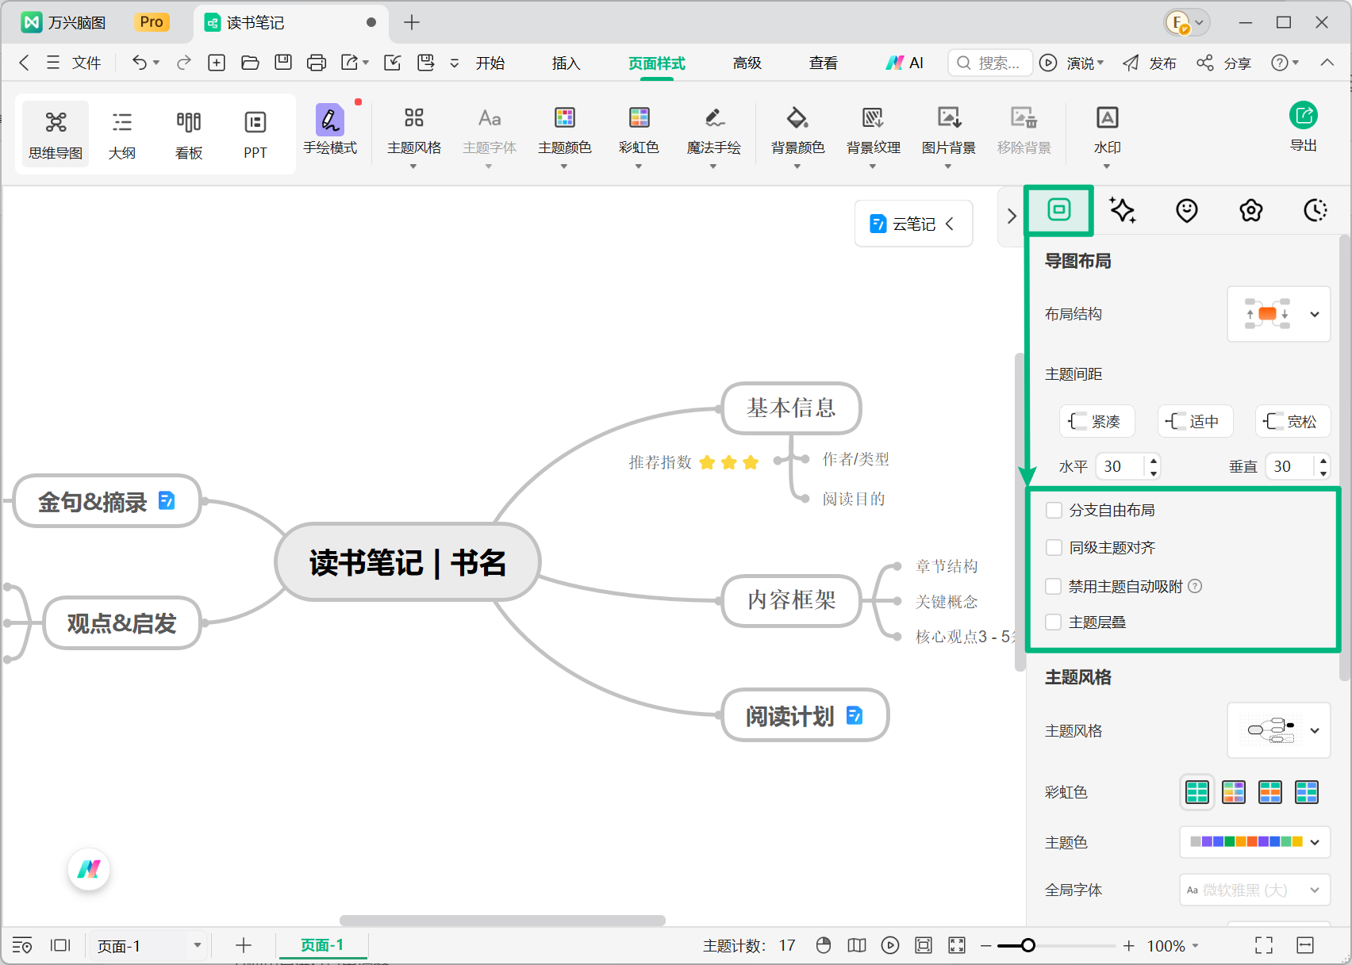Open the Cloud Notes (云笔记) panel
The image size is (1352, 965).
pos(913,224)
